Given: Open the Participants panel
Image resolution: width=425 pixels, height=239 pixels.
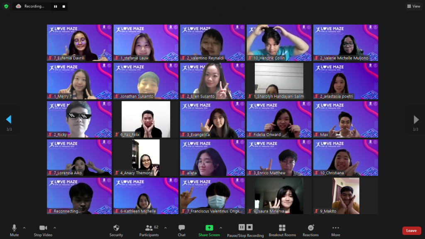Looking at the screenshot, I should pyautogui.click(x=149, y=230).
